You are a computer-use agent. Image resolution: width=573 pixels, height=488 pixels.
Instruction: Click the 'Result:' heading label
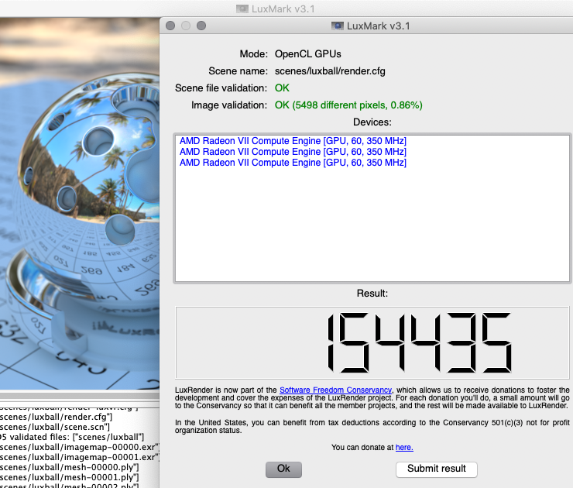click(x=372, y=293)
